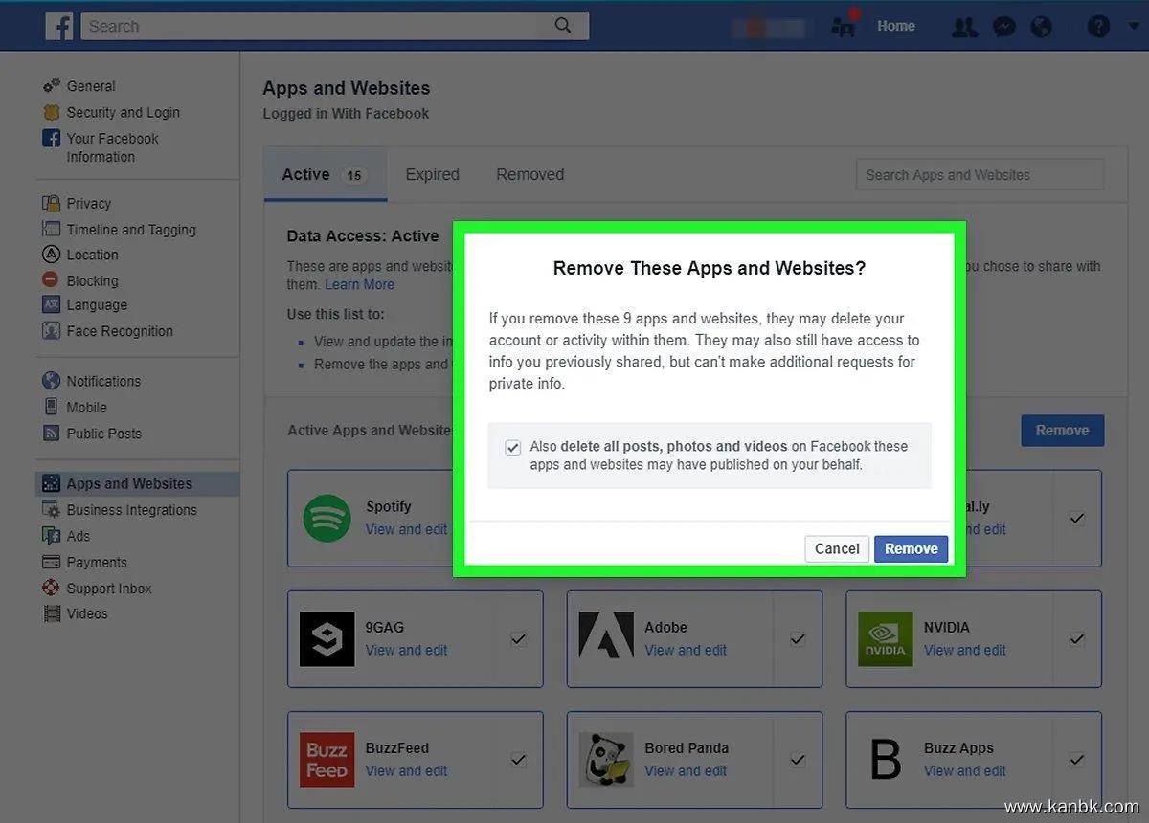Switch to the Removed tab
Image resolution: width=1149 pixels, height=823 pixels.
click(529, 174)
